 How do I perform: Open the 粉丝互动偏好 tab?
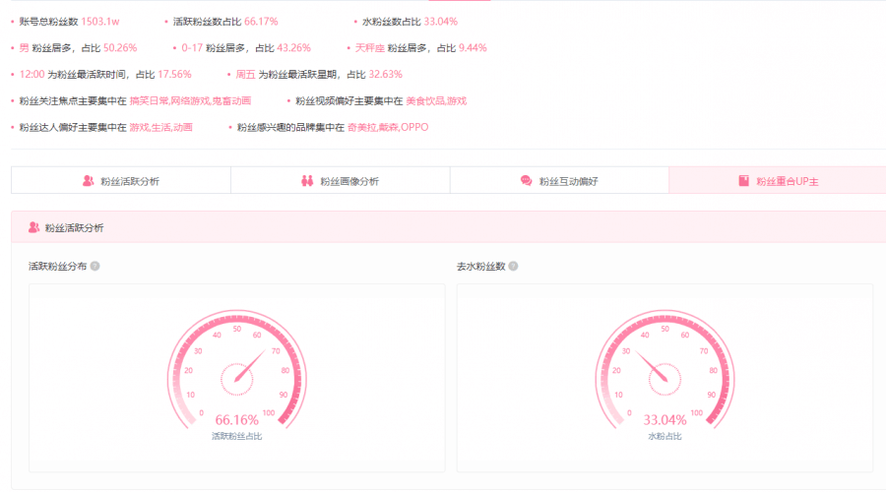pyautogui.click(x=559, y=181)
